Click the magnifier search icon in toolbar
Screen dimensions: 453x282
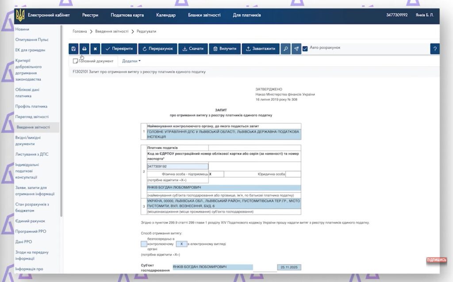pos(286,49)
